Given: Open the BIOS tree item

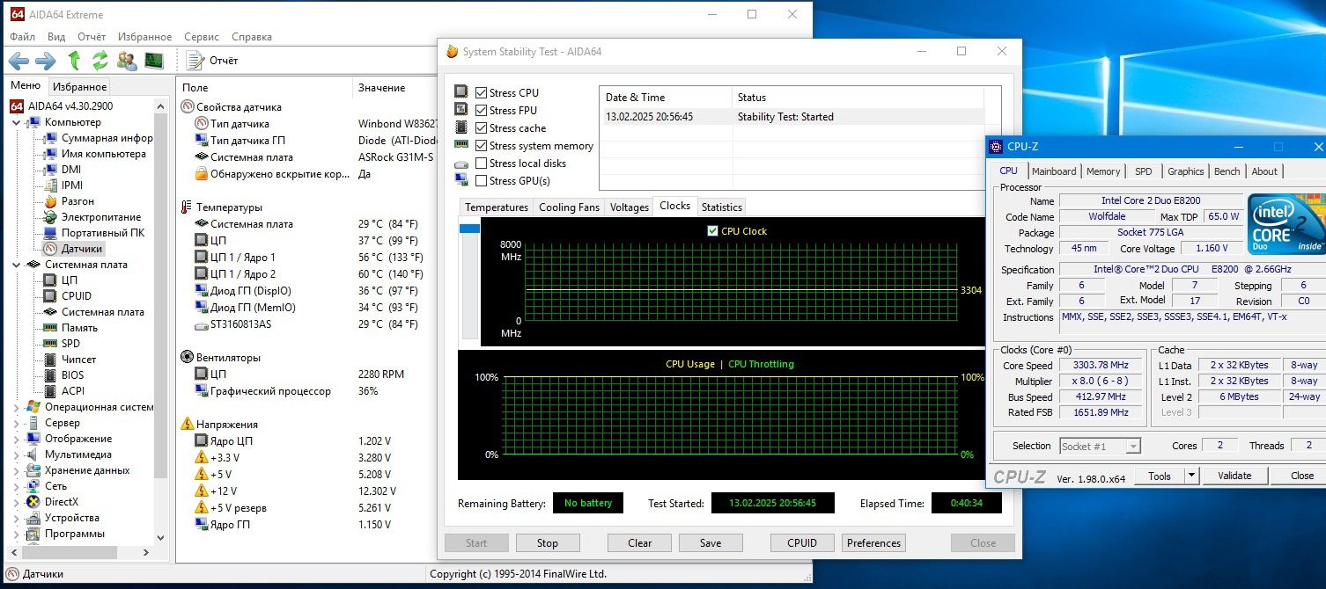Looking at the screenshot, I should [x=64, y=375].
